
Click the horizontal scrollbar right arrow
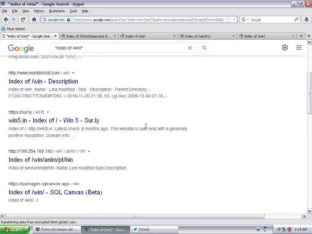(304, 216)
